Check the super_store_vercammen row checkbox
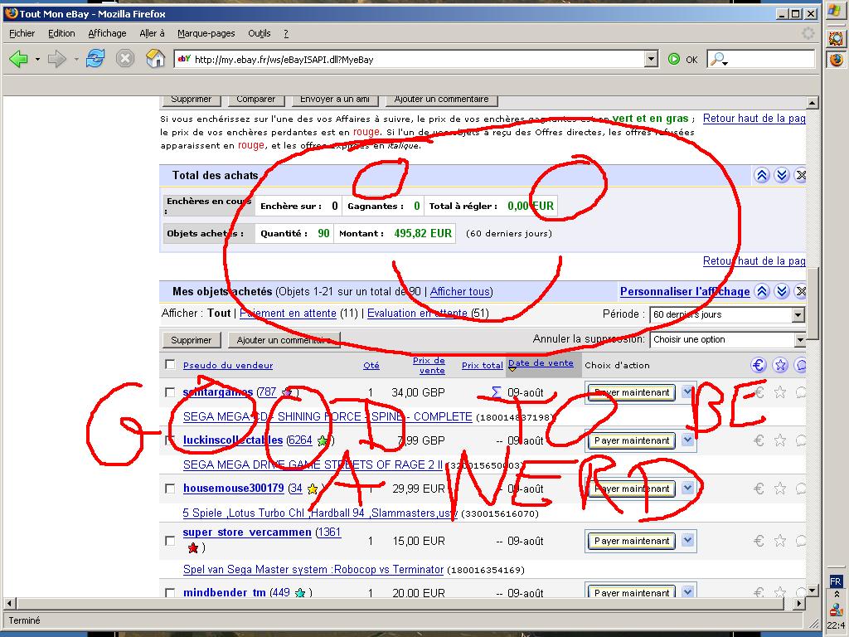Screen dimensions: 849x637 click(170, 541)
